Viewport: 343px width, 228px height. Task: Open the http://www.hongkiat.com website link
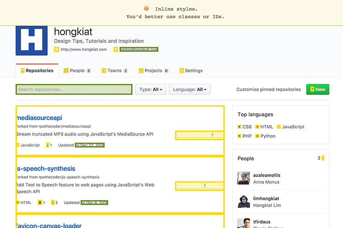(x=84, y=50)
